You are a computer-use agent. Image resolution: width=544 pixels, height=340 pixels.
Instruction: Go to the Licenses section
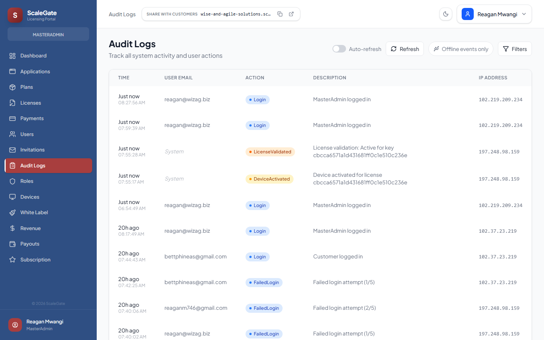[48, 103]
